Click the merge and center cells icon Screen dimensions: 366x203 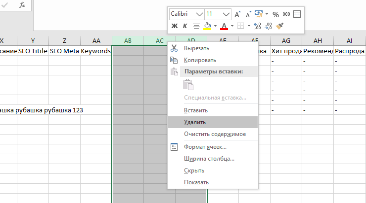(297, 14)
